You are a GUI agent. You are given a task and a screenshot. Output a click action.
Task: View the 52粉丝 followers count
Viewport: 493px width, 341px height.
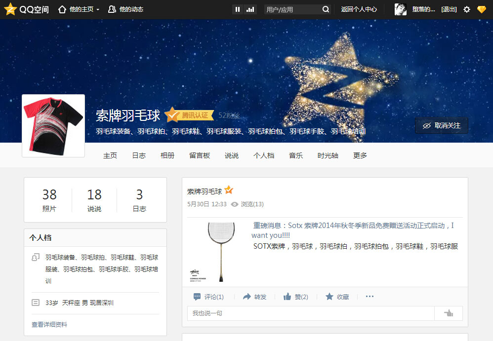click(229, 115)
